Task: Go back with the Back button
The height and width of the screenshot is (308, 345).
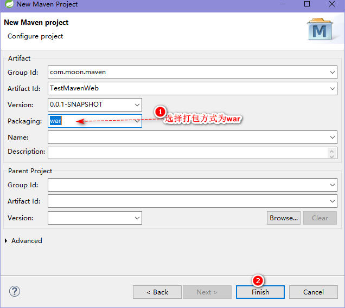Action: click(x=157, y=292)
